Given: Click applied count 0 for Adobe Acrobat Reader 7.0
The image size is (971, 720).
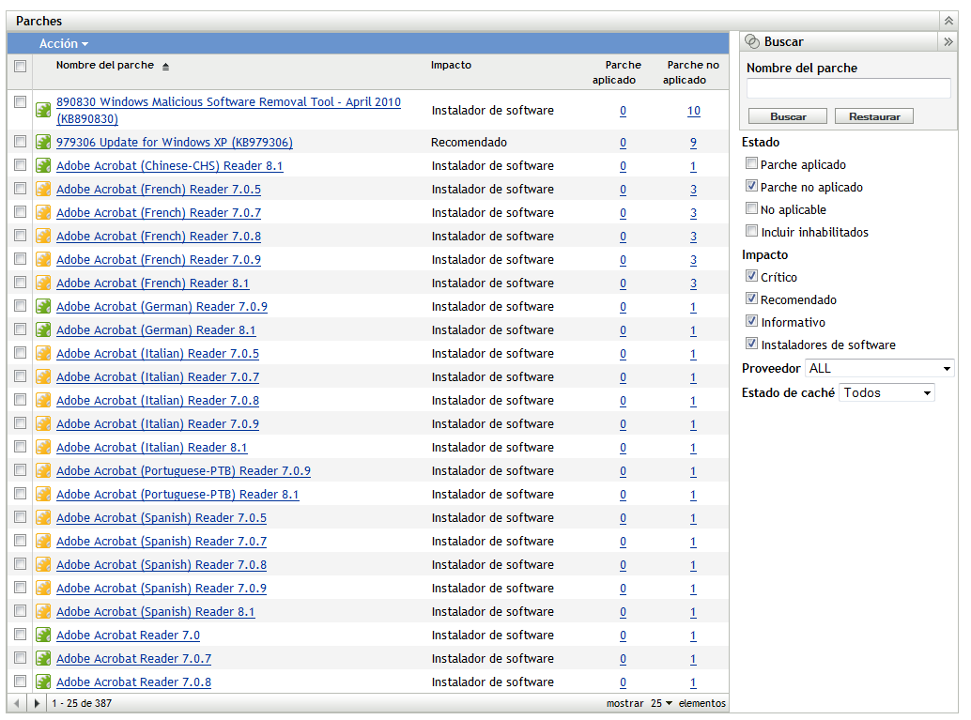Looking at the screenshot, I should [623, 636].
